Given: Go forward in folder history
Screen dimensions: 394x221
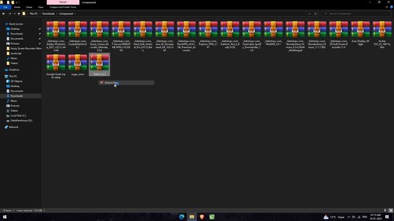Looking at the screenshot, I should (10, 14).
